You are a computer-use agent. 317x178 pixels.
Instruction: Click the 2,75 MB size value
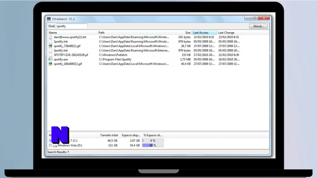[x=185, y=59]
